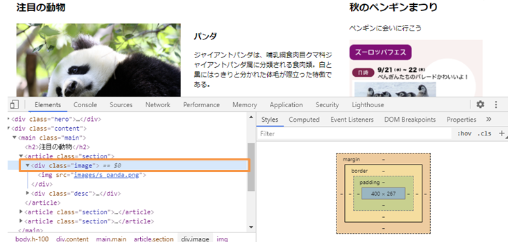
Task: Collapse the first article class="section" node
Action: (x=21, y=156)
